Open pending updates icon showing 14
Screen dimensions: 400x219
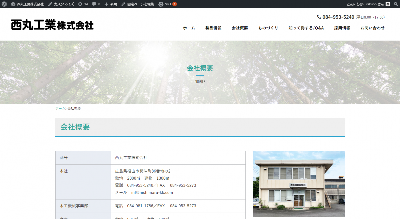(83, 4)
